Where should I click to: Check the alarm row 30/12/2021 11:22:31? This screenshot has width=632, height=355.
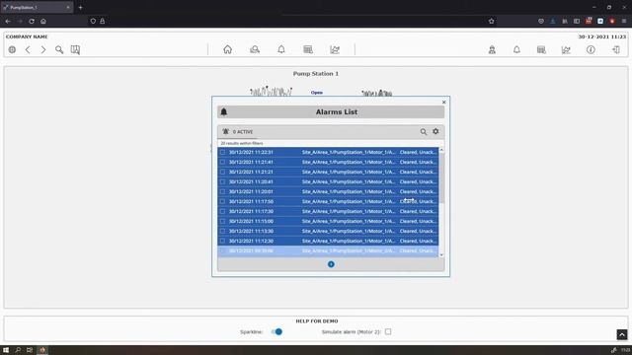(x=222, y=152)
